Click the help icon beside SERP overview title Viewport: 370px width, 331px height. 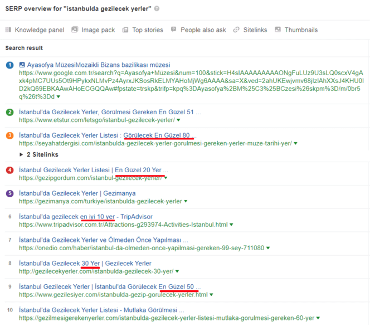point(157,8)
